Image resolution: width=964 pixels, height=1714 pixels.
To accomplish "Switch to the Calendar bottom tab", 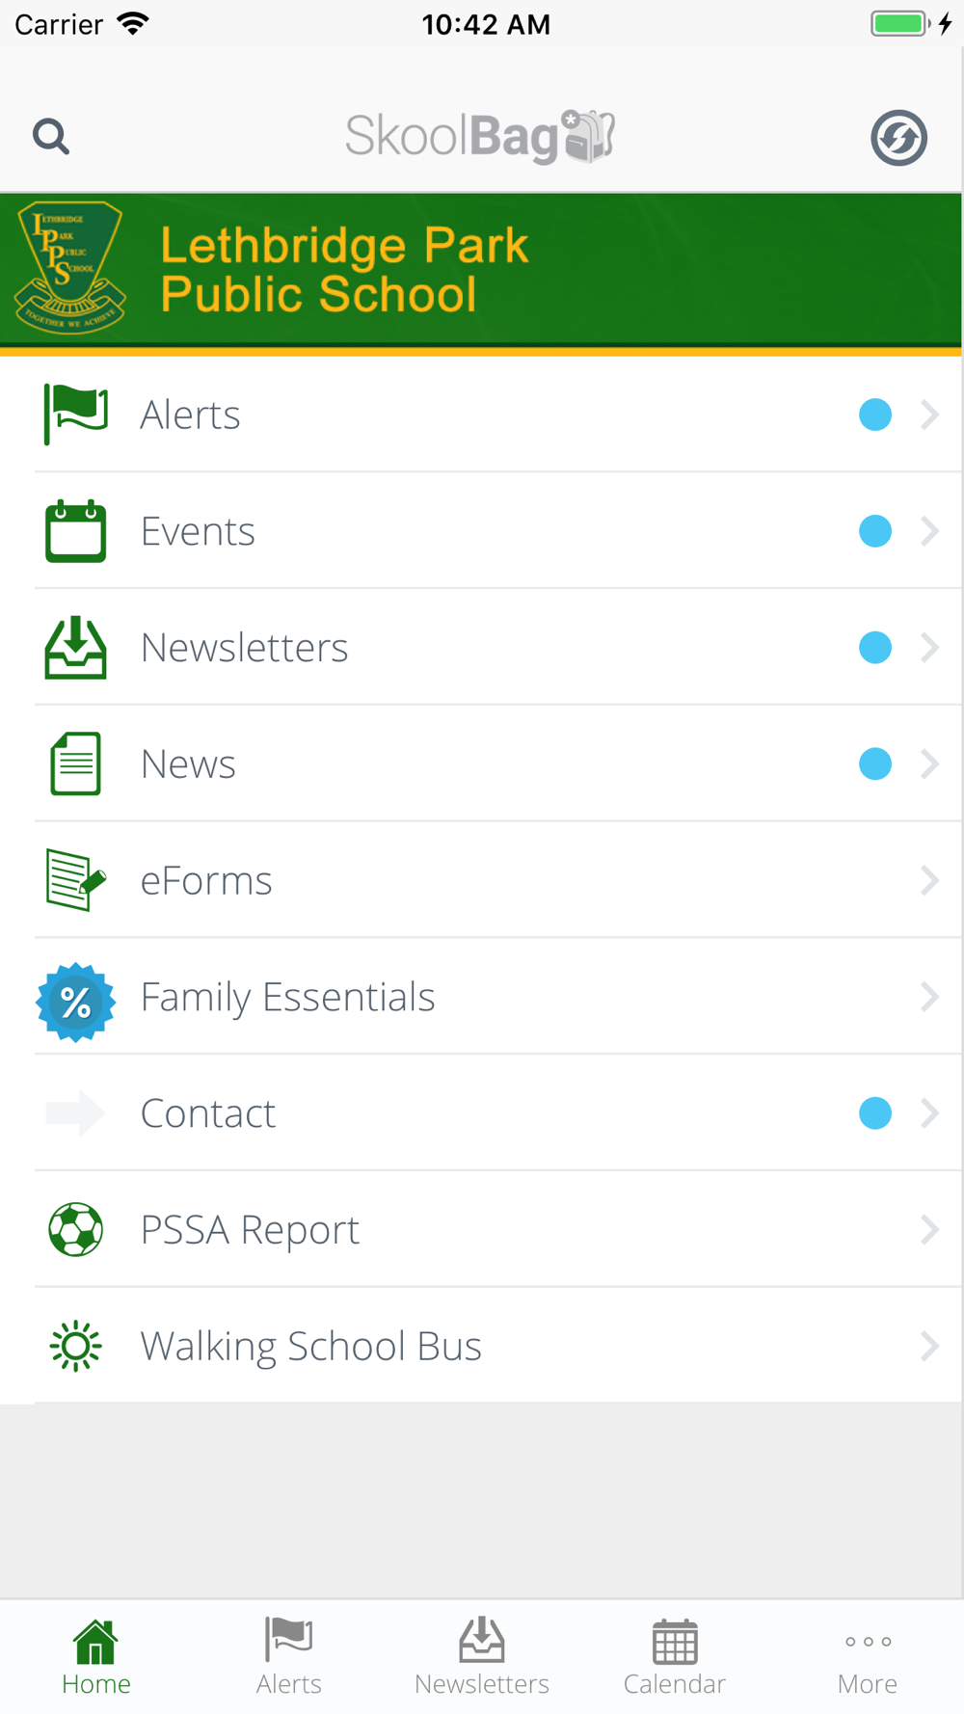I will (x=675, y=1658).
